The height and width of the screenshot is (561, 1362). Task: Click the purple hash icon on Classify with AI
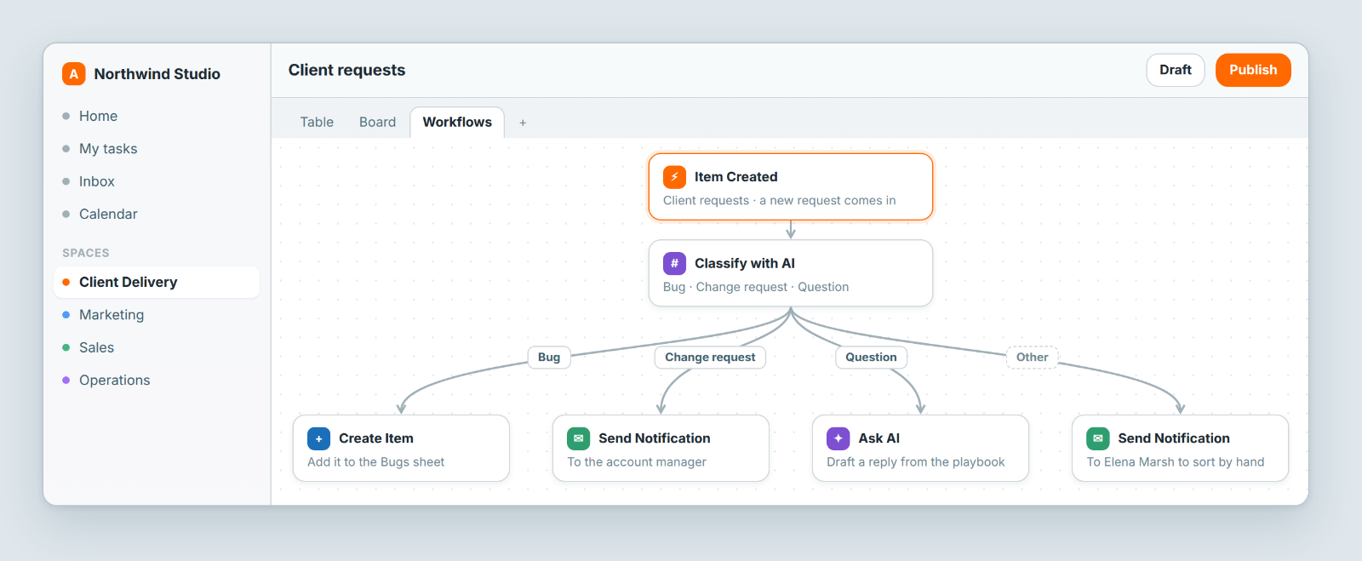coord(674,264)
